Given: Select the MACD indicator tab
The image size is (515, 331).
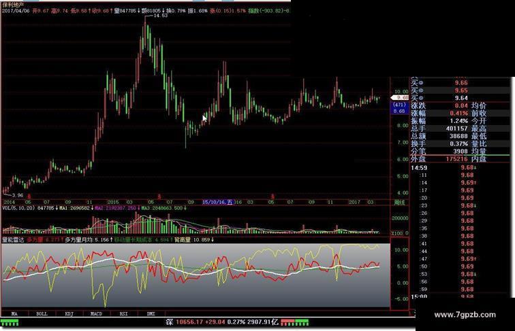Looking at the screenshot, I should click(x=96, y=313).
